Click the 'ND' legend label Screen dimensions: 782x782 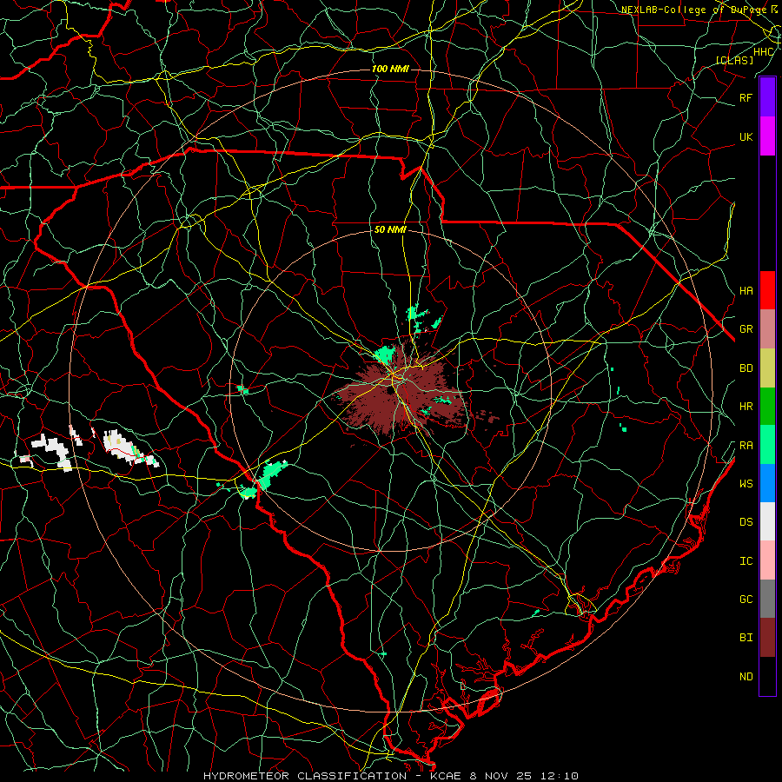746,677
